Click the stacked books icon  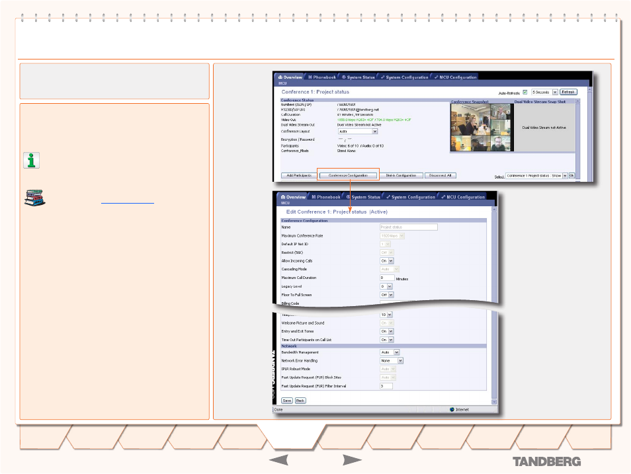pyautogui.click(x=35, y=198)
